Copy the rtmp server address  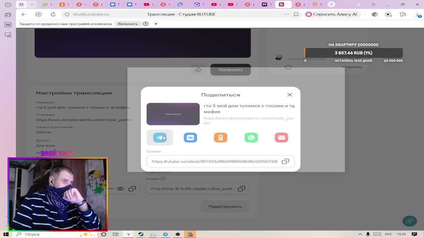point(241,189)
